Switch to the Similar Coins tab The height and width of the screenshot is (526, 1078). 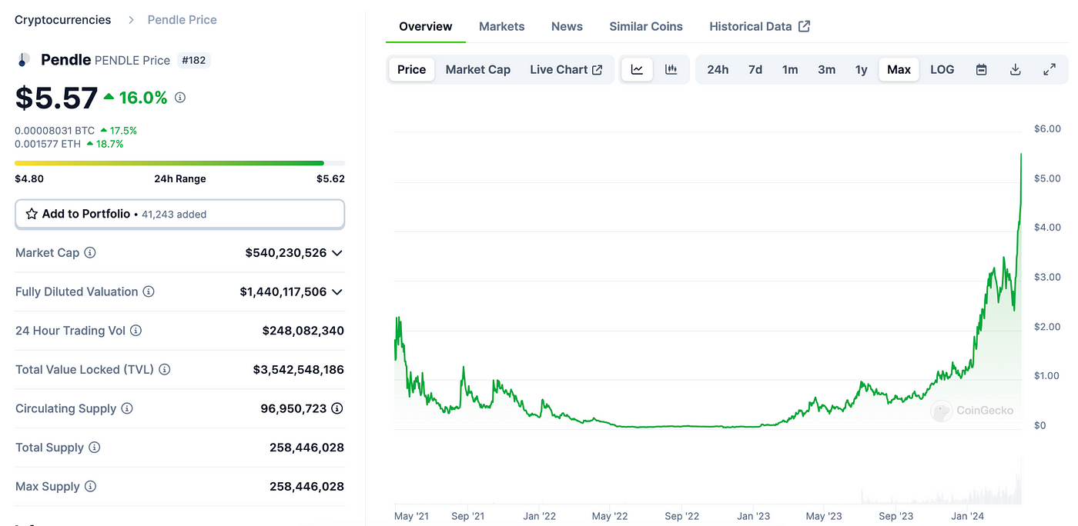coord(645,26)
